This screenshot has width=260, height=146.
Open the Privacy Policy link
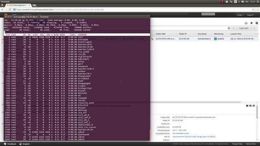(237, 144)
